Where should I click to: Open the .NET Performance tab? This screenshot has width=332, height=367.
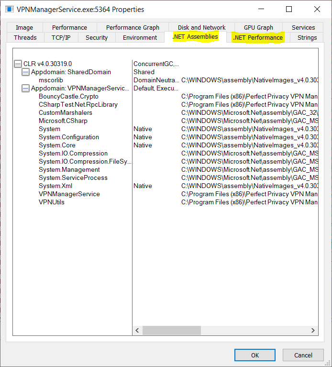pyautogui.click(x=258, y=37)
